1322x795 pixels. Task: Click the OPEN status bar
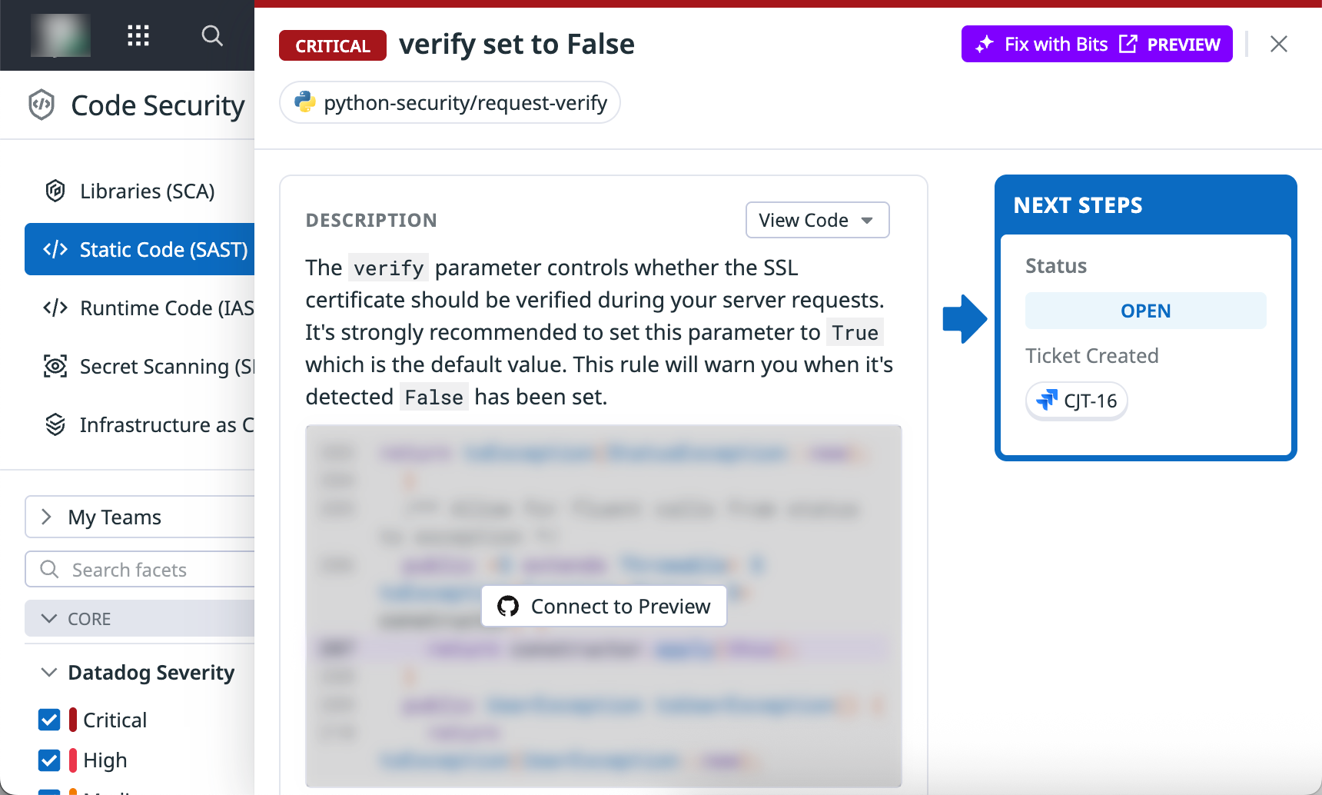1145,311
